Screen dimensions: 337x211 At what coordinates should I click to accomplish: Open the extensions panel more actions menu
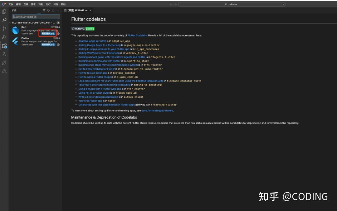[x=58, y=11]
